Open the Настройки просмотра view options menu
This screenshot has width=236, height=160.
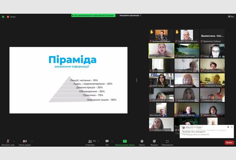point(130,16)
